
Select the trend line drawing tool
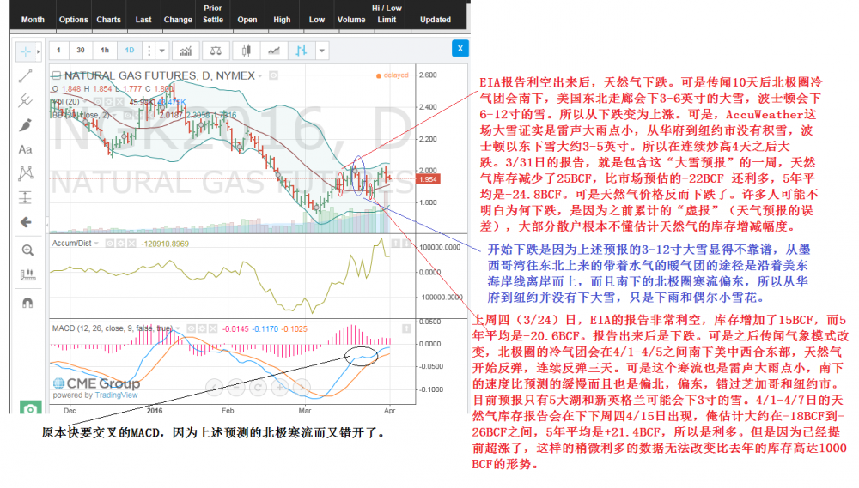[27, 77]
